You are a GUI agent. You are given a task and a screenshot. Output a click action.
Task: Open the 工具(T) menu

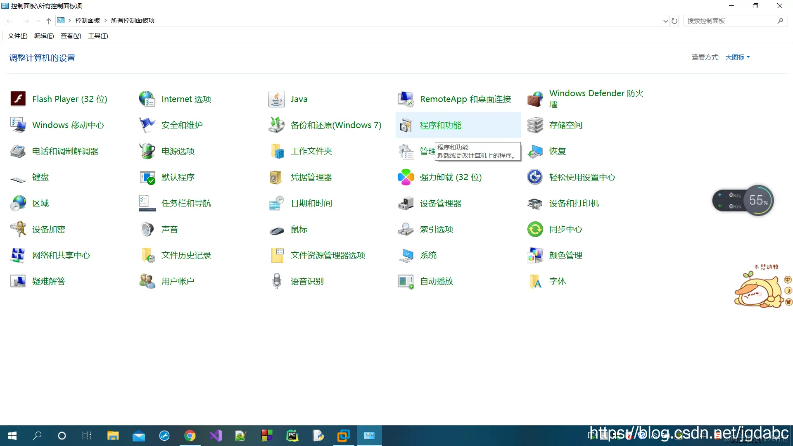coord(98,36)
